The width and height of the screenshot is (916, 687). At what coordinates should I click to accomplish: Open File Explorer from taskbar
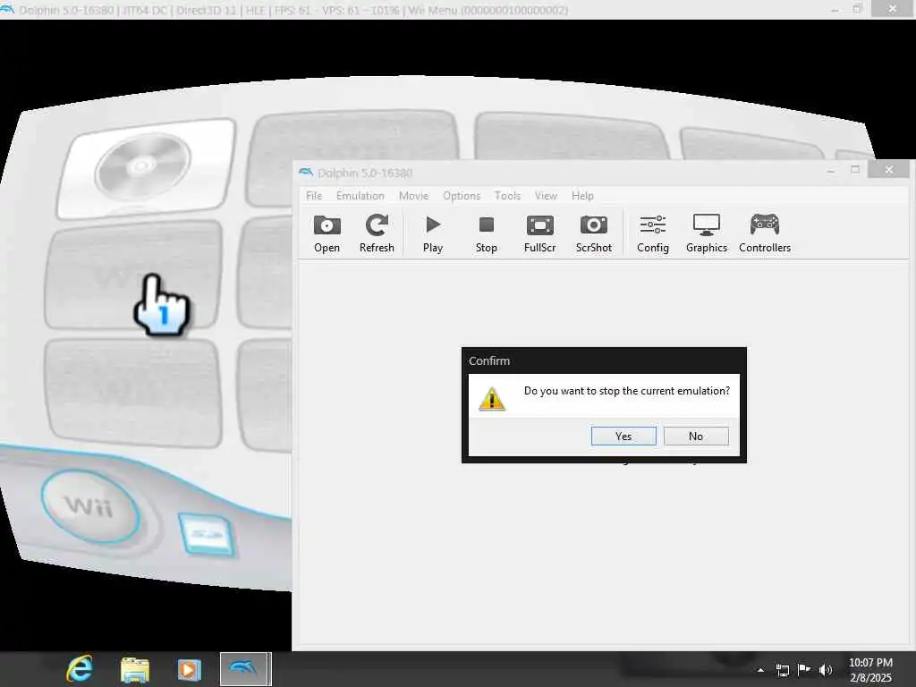[135, 669]
